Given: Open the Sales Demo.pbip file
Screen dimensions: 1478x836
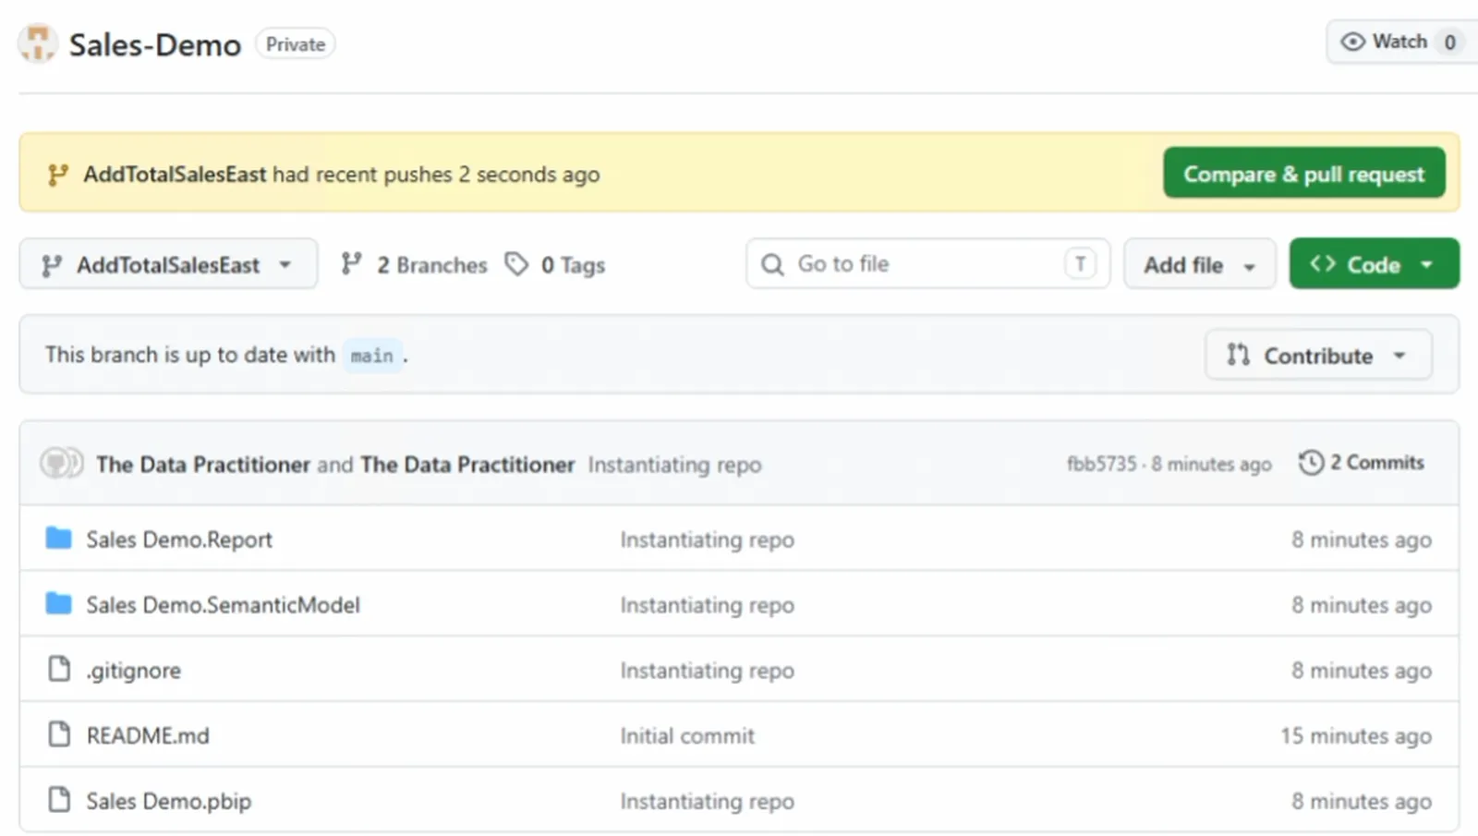Looking at the screenshot, I should 168,801.
